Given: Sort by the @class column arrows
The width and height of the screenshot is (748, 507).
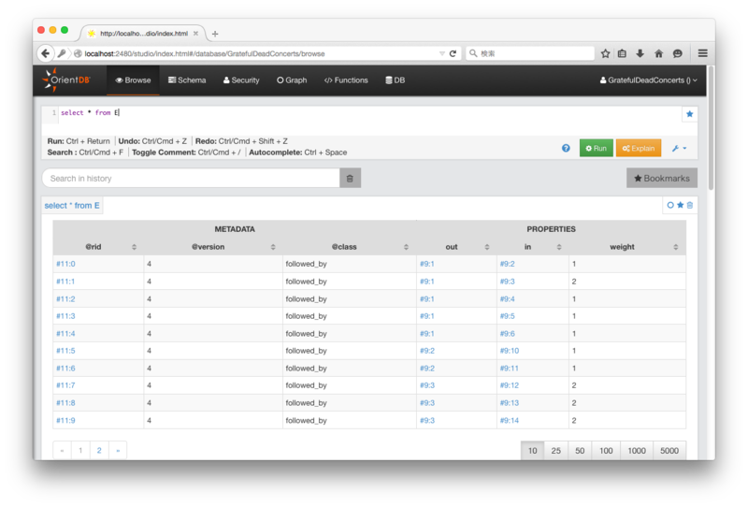Looking at the screenshot, I should [x=406, y=247].
